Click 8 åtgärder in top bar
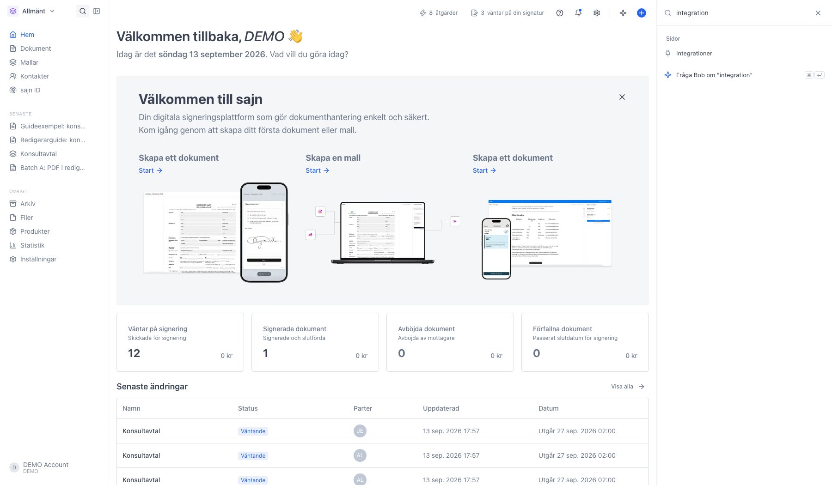Viewport: 832px width, 485px height. click(x=438, y=13)
